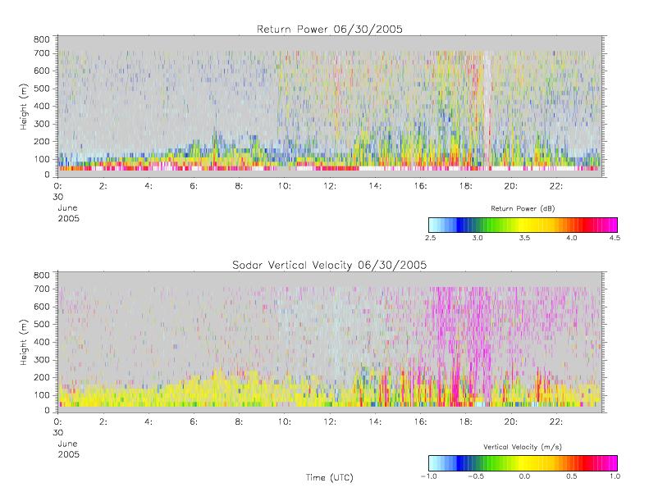Click the '700' height tick on top chart
The image size is (649, 501).
pos(41,53)
